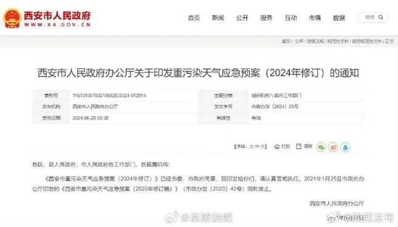Click the 索引号 table label

(51, 96)
